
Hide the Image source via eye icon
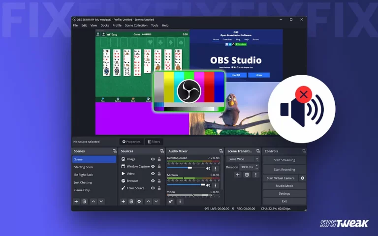(153, 159)
